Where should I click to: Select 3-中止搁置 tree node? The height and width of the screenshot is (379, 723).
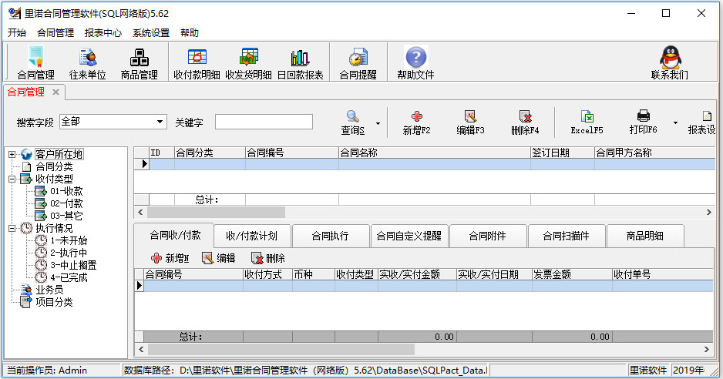click(73, 265)
